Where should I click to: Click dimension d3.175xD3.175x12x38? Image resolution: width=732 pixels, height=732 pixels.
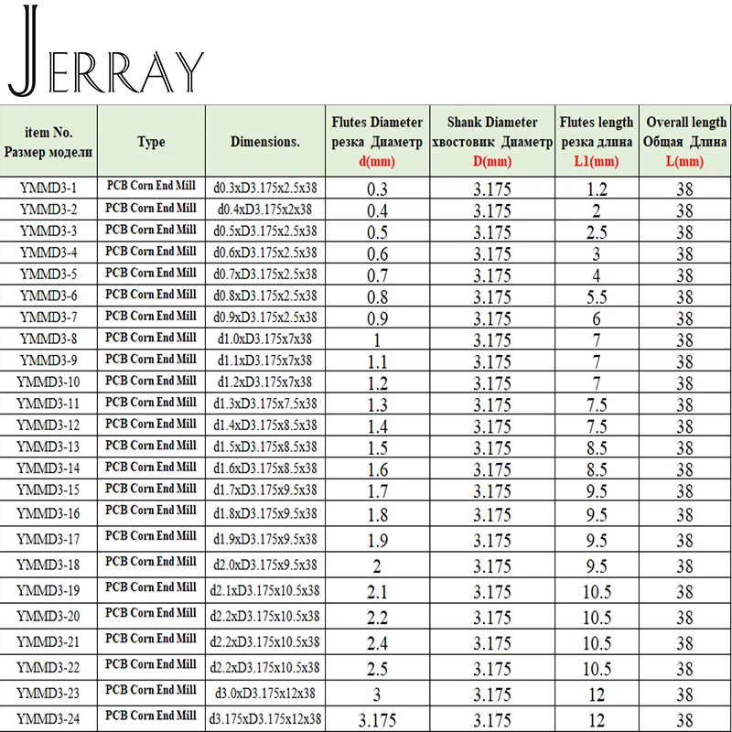point(265,719)
